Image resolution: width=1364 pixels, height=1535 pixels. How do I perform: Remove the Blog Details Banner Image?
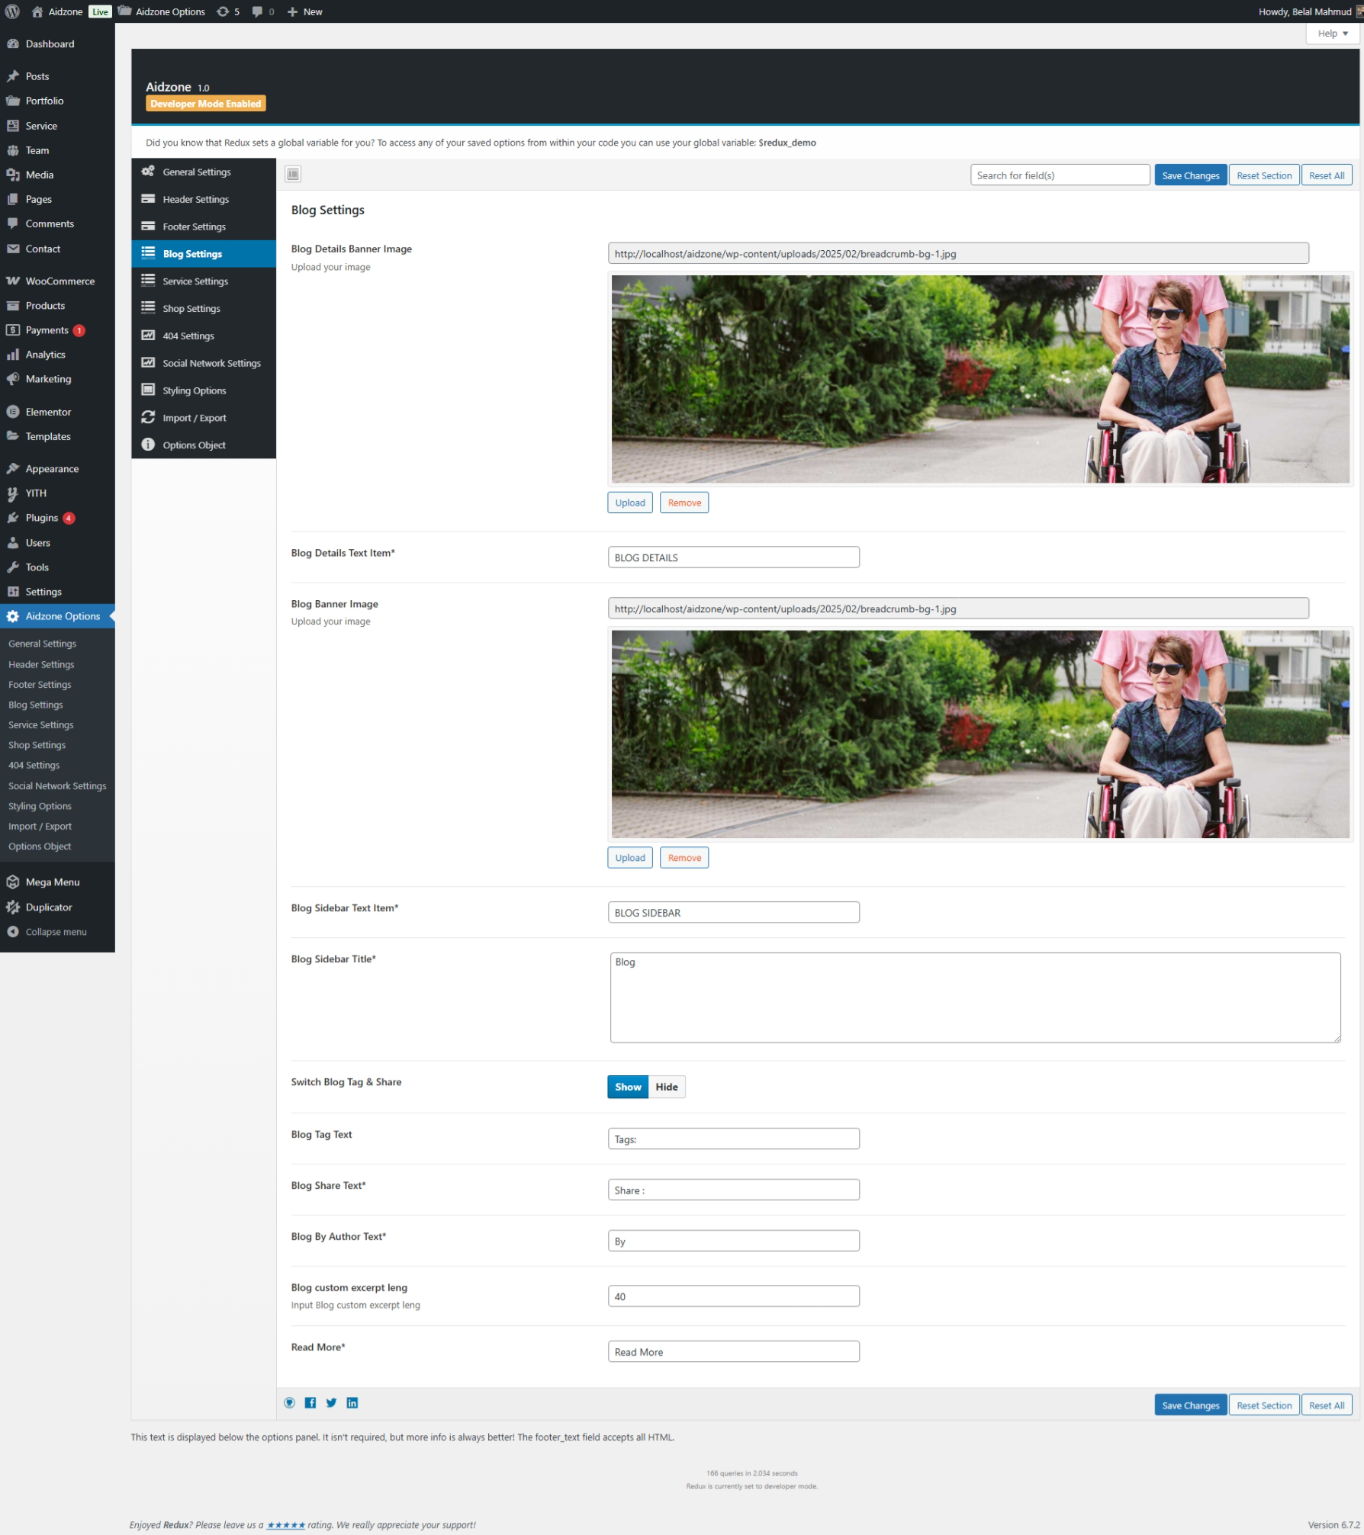pyautogui.click(x=684, y=503)
